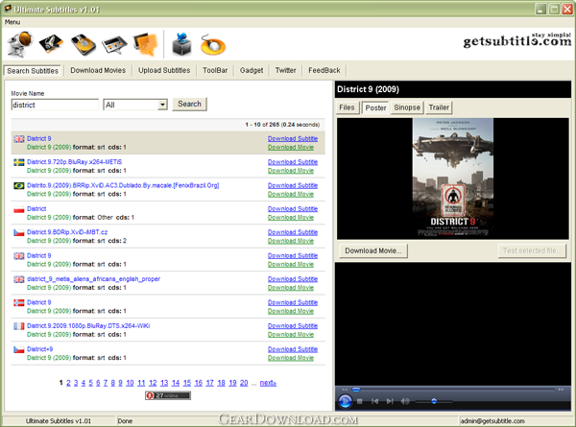Go to results page 2
This screenshot has height=427, width=576.
pyautogui.click(x=68, y=383)
